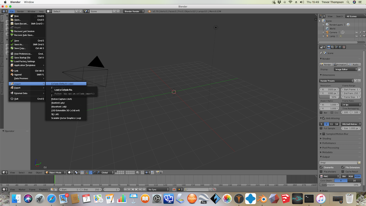The image size is (366, 206).
Task: Toggle Lamp renderability camera icon
Action: point(364,36)
